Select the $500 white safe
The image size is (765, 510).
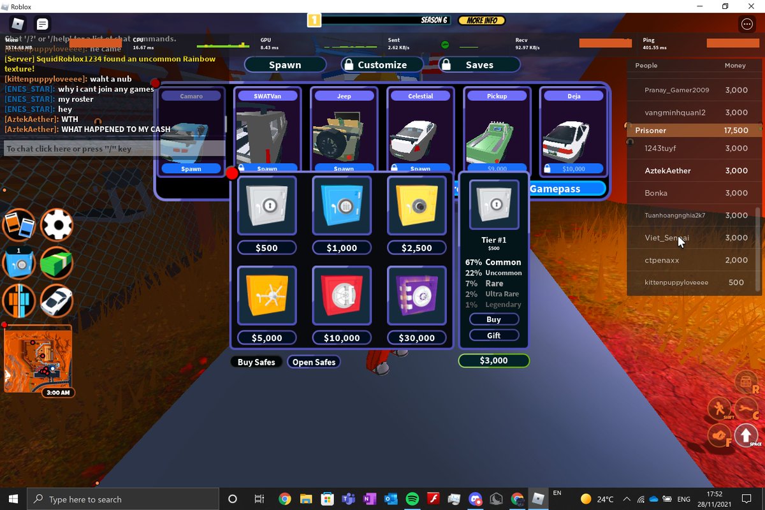(266, 206)
